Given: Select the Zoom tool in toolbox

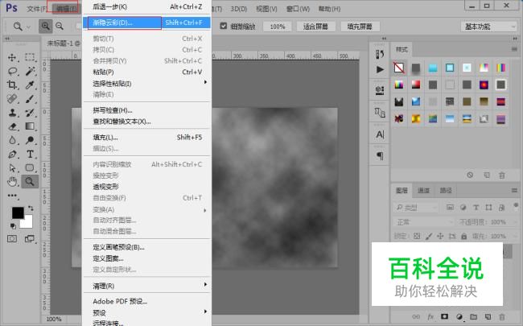Looking at the screenshot, I should pos(30,182).
